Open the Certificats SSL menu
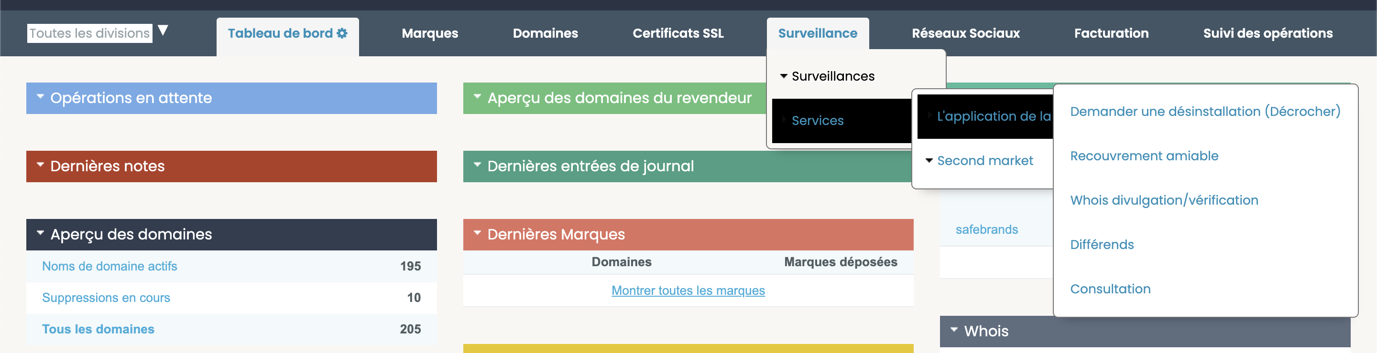Screen dimensions: 1377x353 click(x=678, y=33)
